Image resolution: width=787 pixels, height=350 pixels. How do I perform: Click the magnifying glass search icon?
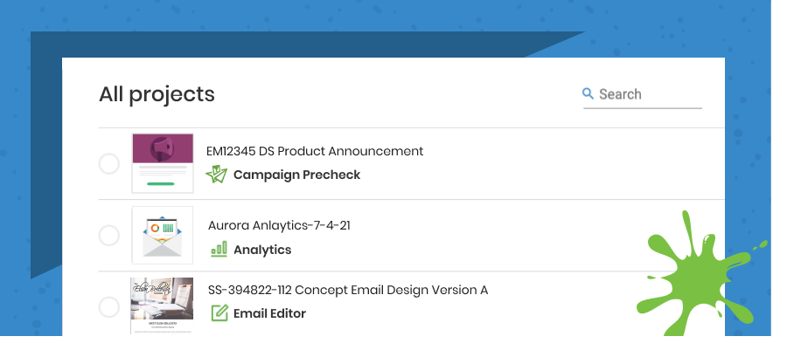click(589, 93)
